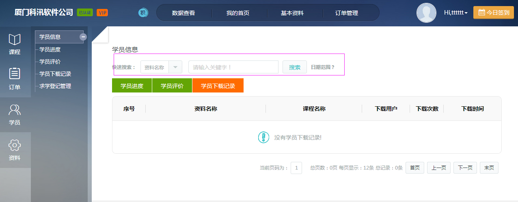This screenshot has width=518, height=202.
Task: Click the green 已认证 badge
Action: (x=85, y=13)
